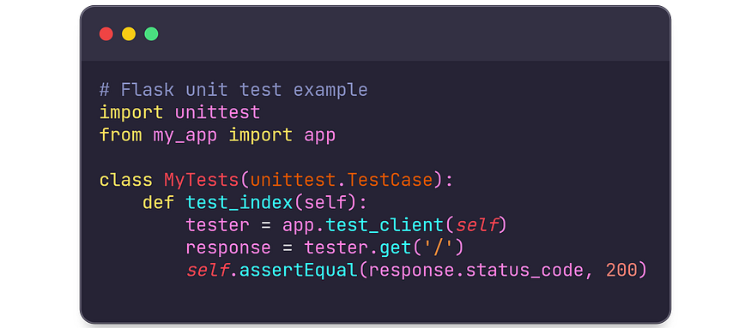Image resolution: width=751 pixels, height=328 pixels.
Task: Click the 'response' variable being assigned
Action: 228,248
